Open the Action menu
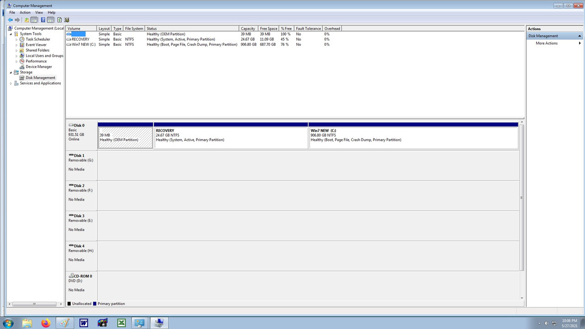The width and height of the screenshot is (585, 329). click(25, 12)
